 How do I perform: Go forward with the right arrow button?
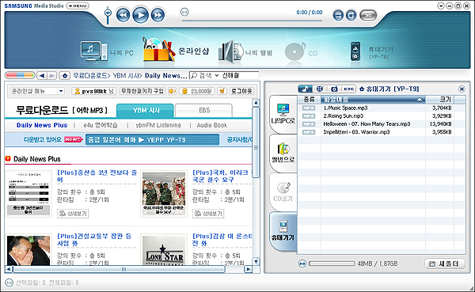[x=51, y=75]
